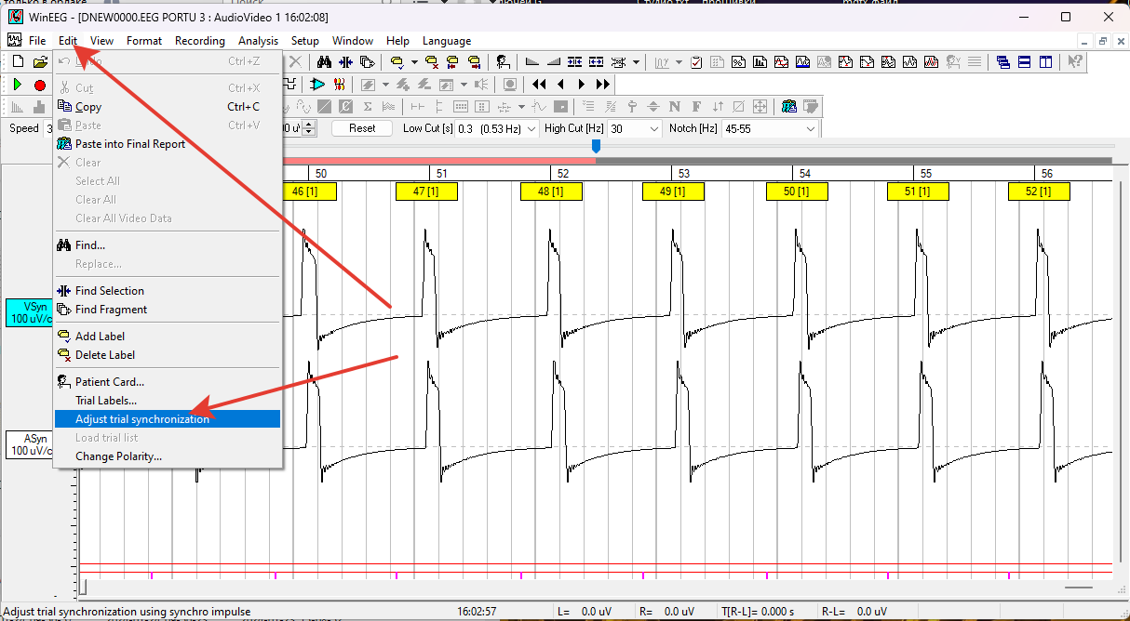Click the tile windows vertically icon
Viewport: 1130px width, 621px height.
[1046, 62]
